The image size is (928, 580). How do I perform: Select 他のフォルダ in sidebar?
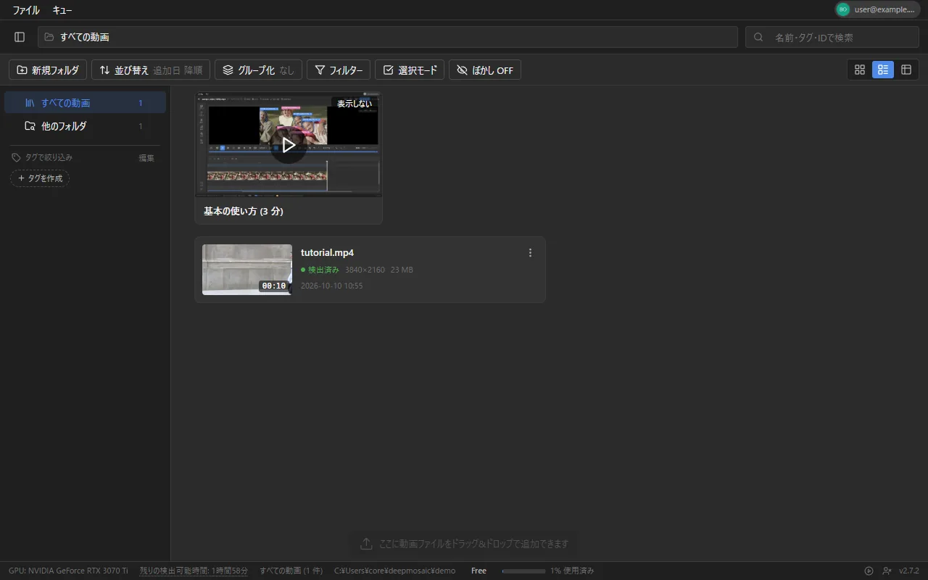point(85,126)
